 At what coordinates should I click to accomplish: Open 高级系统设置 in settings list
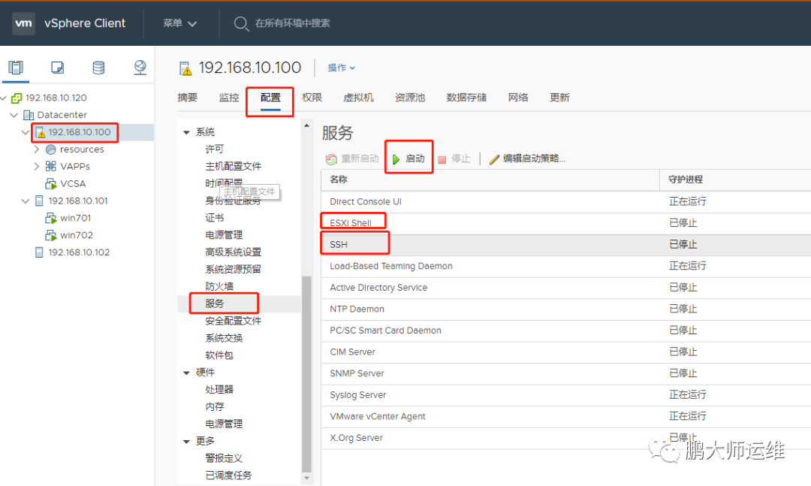click(234, 252)
